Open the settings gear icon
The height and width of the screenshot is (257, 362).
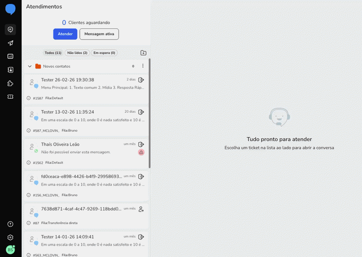pyautogui.click(x=10, y=237)
